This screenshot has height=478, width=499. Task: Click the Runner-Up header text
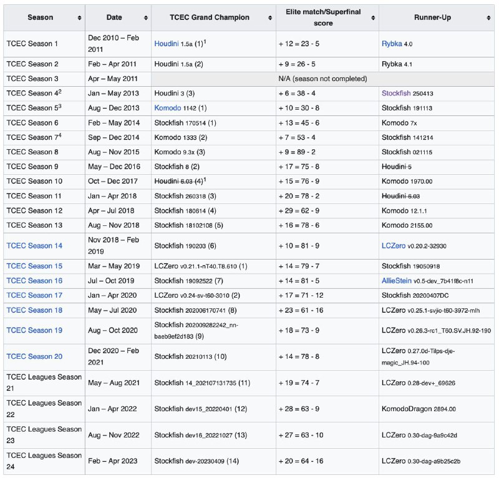pos(432,17)
